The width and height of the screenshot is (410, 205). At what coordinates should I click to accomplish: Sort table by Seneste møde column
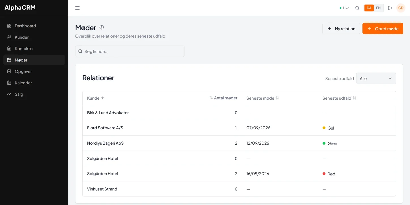263,98
